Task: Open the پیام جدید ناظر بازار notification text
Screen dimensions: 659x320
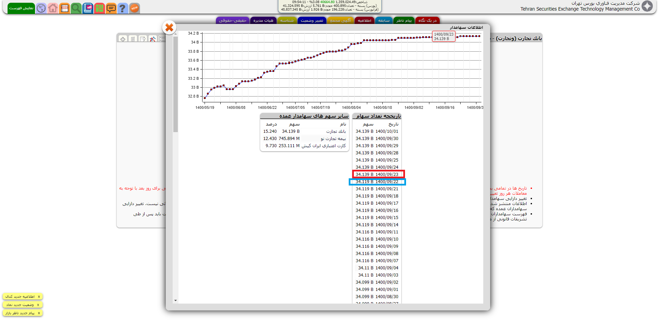Action: (20, 313)
